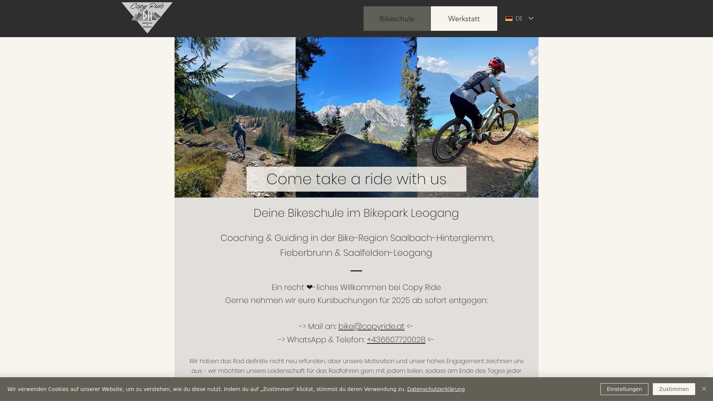Click the cookie notice text
The width and height of the screenshot is (713, 401).
point(206,389)
